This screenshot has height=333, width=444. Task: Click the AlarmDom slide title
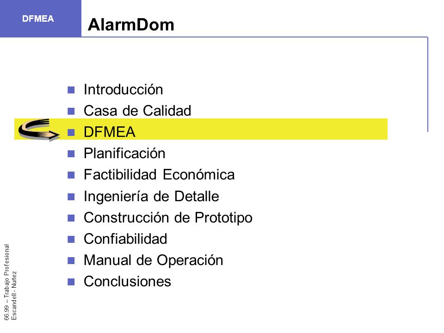pos(131,25)
